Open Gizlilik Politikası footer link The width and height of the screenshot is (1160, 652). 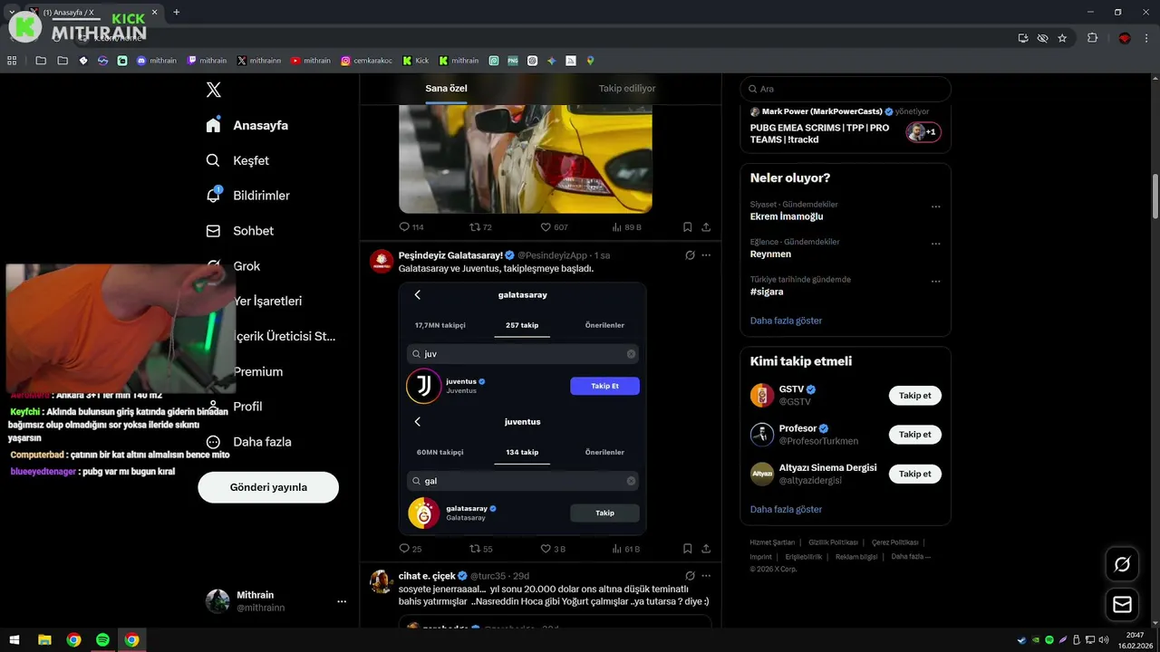tap(833, 542)
